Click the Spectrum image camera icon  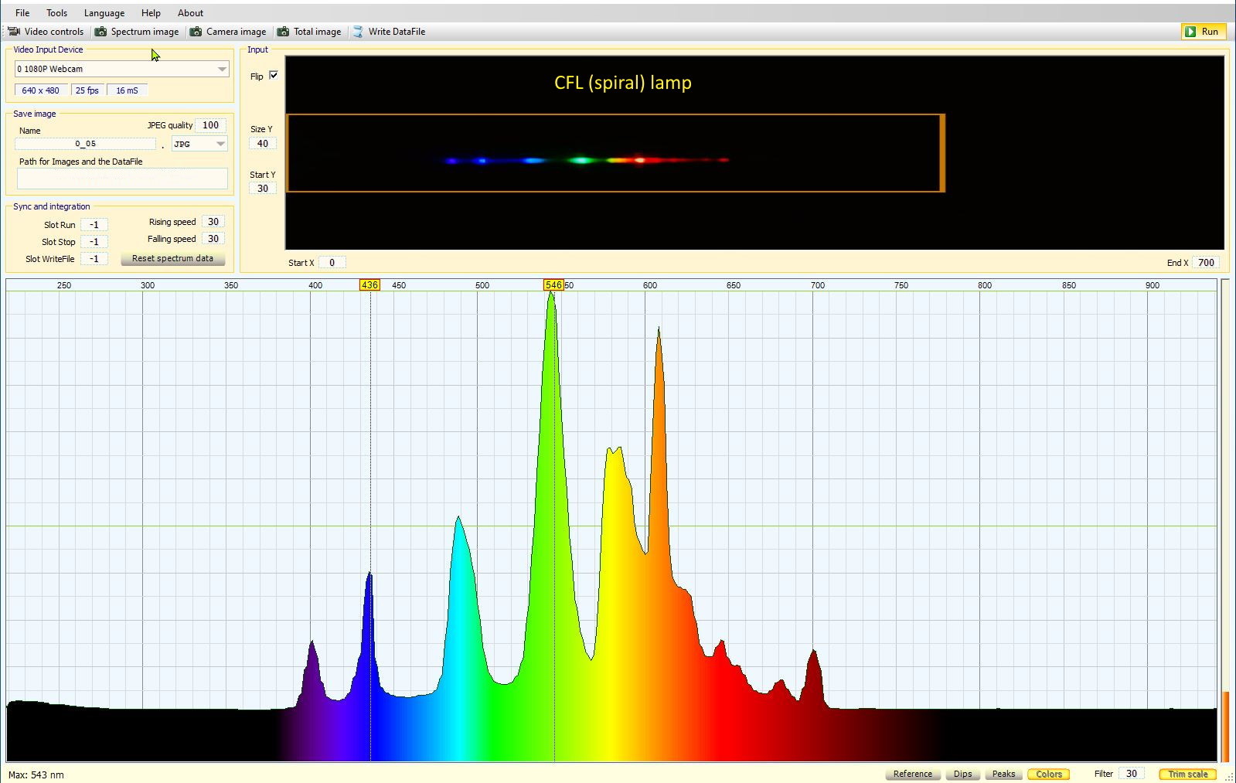click(100, 32)
